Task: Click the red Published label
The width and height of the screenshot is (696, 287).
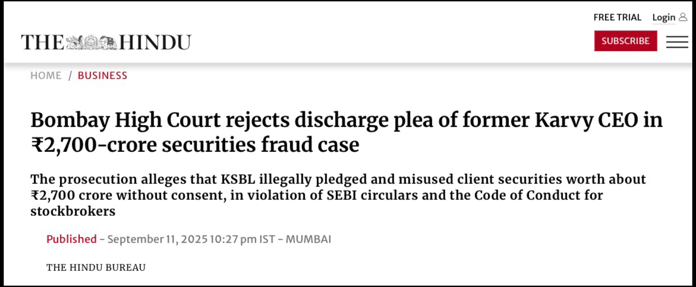Action: point(71,239)
